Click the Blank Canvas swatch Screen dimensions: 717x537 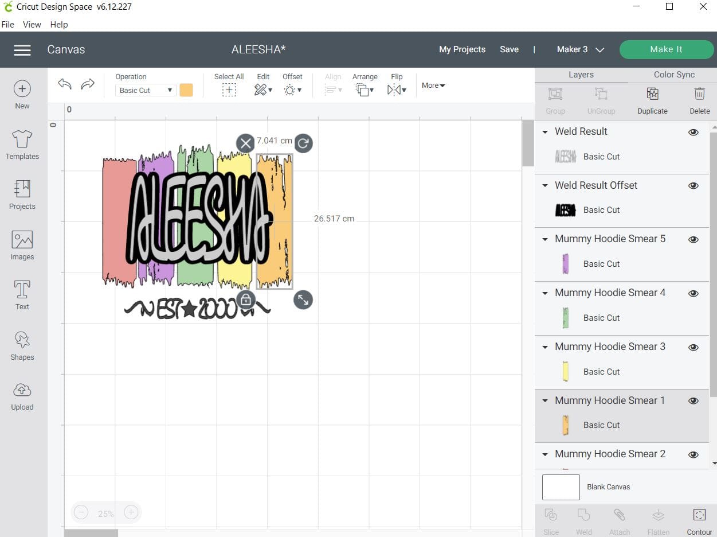pos(561,487)
